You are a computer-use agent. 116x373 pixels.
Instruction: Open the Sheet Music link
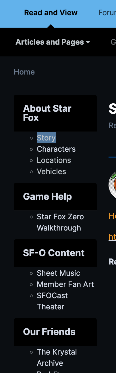click(59, 273)
